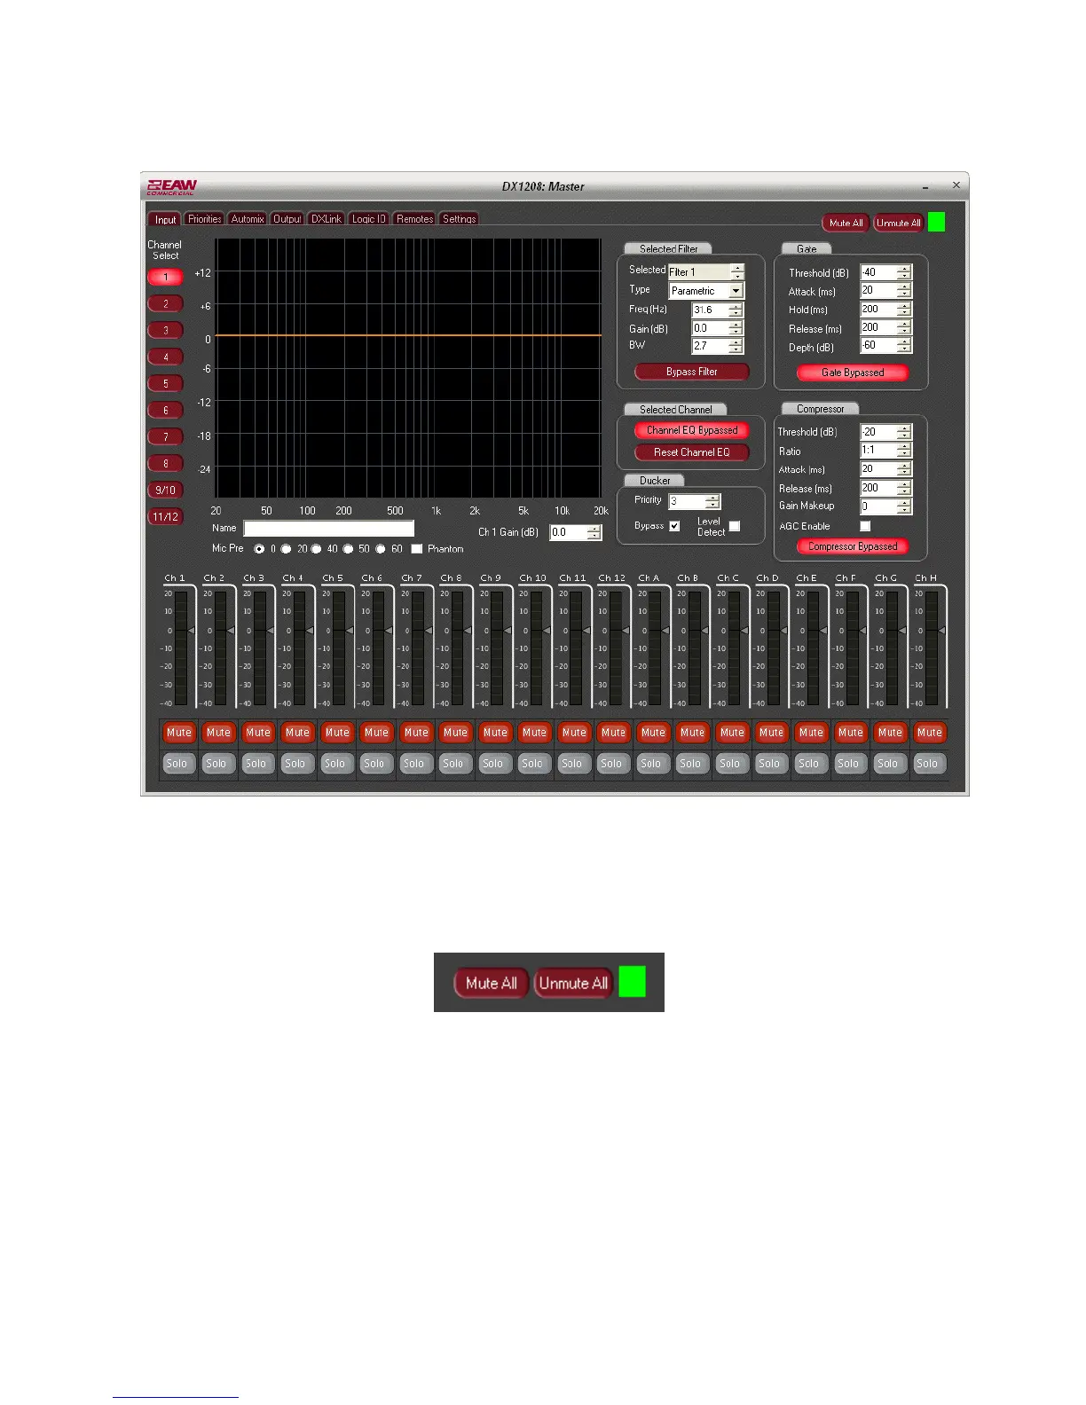Step the BW spinner
The width and height of the screenshot is (1086, 1405).
(x=736, y=346)
